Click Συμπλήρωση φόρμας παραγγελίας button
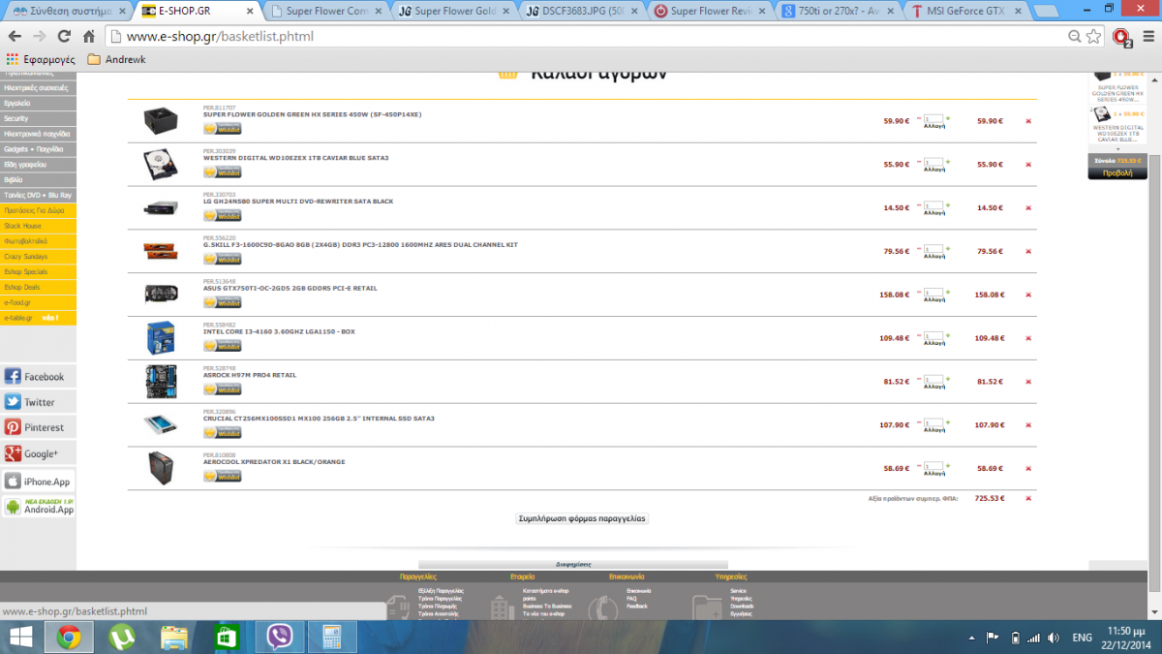1162x654 pixels. [582, 518]
